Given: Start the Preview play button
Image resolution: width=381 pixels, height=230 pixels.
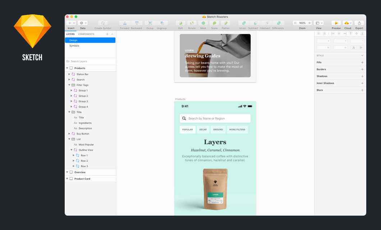Looking at the screenshot, I should [336, 23].
